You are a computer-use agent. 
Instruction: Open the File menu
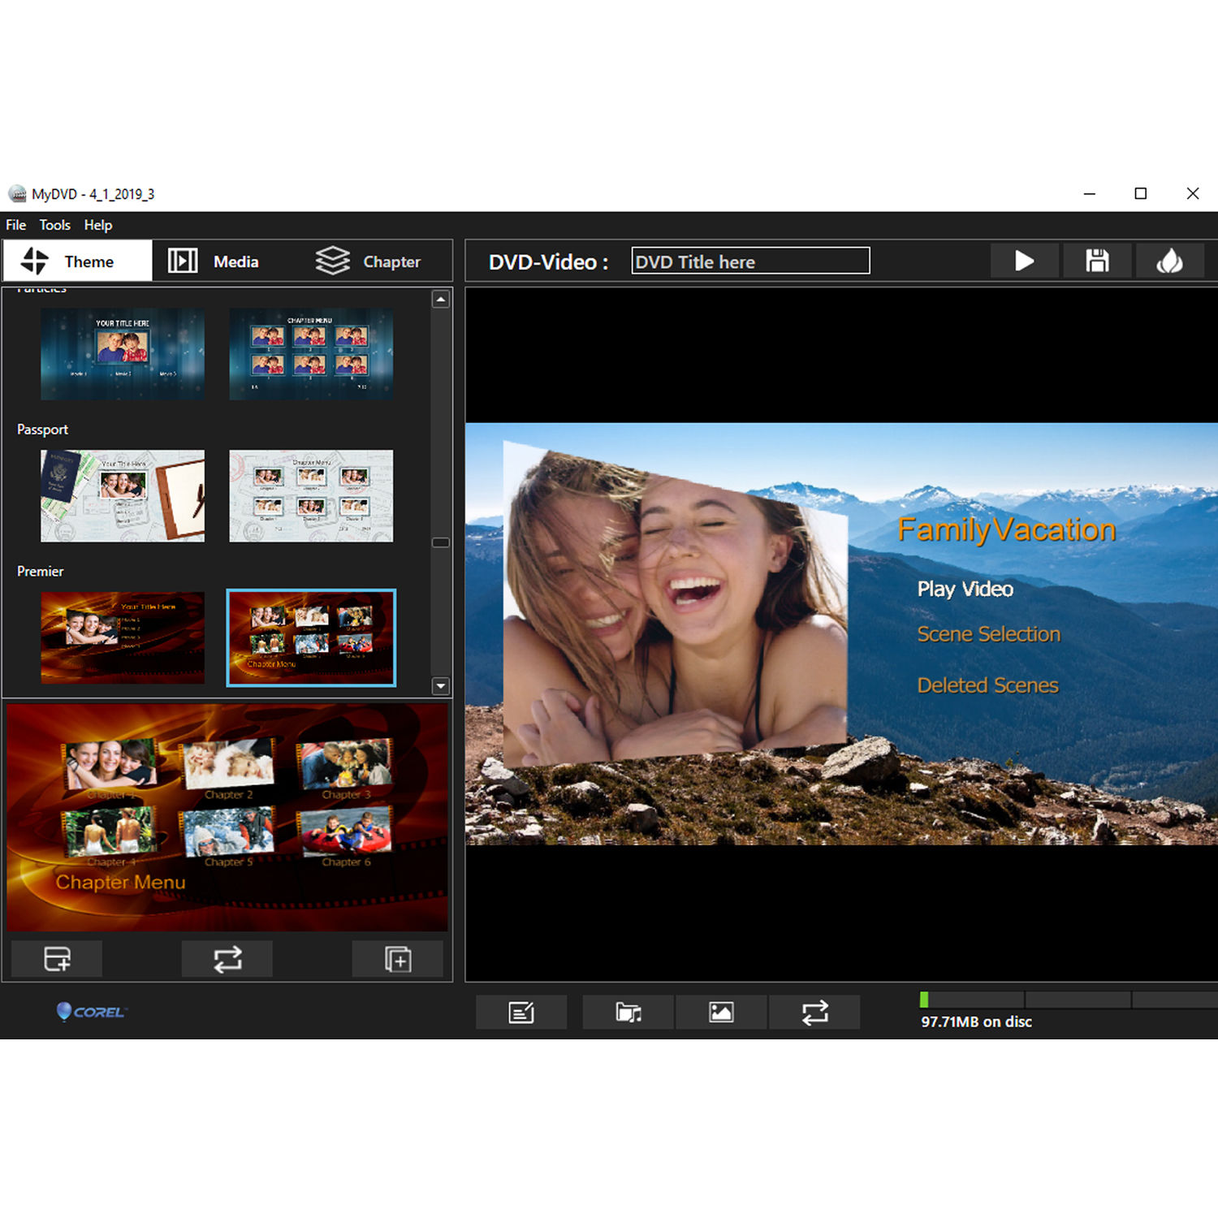[16, 225]
